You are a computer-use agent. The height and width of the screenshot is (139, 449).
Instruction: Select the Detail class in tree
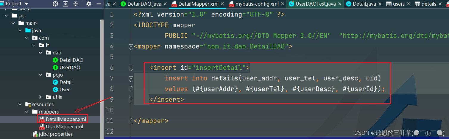click(66, 82)
